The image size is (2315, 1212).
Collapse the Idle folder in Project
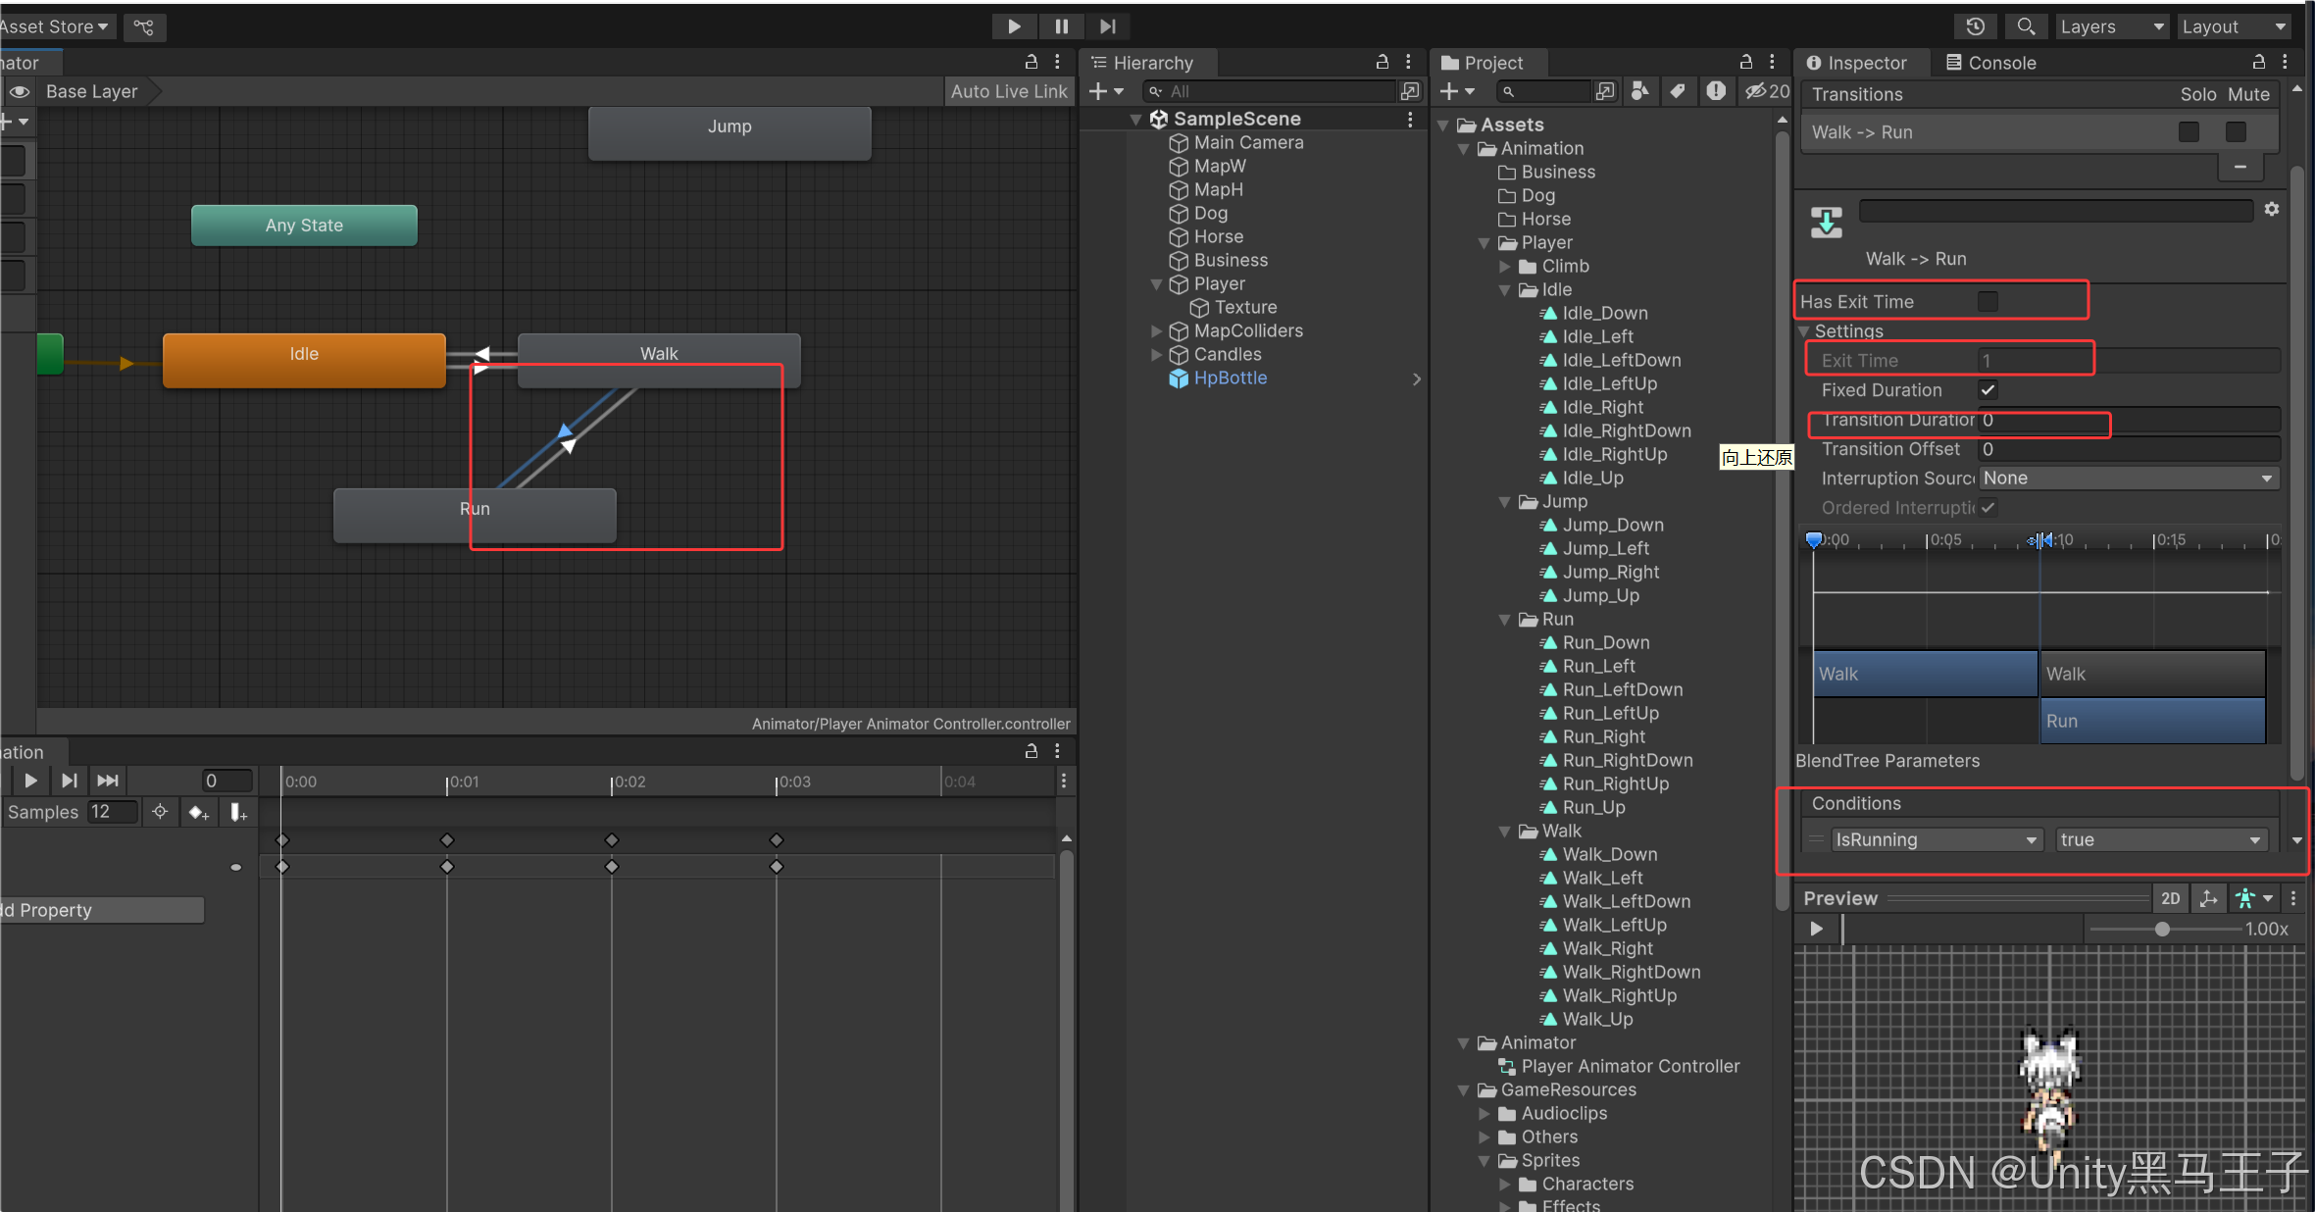(1505, 290)
